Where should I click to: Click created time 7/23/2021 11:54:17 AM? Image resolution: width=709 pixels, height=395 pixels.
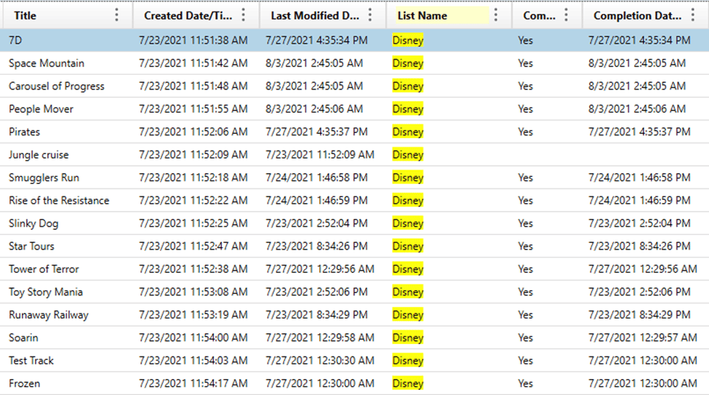pyautogui.click(x=193, y=383)
